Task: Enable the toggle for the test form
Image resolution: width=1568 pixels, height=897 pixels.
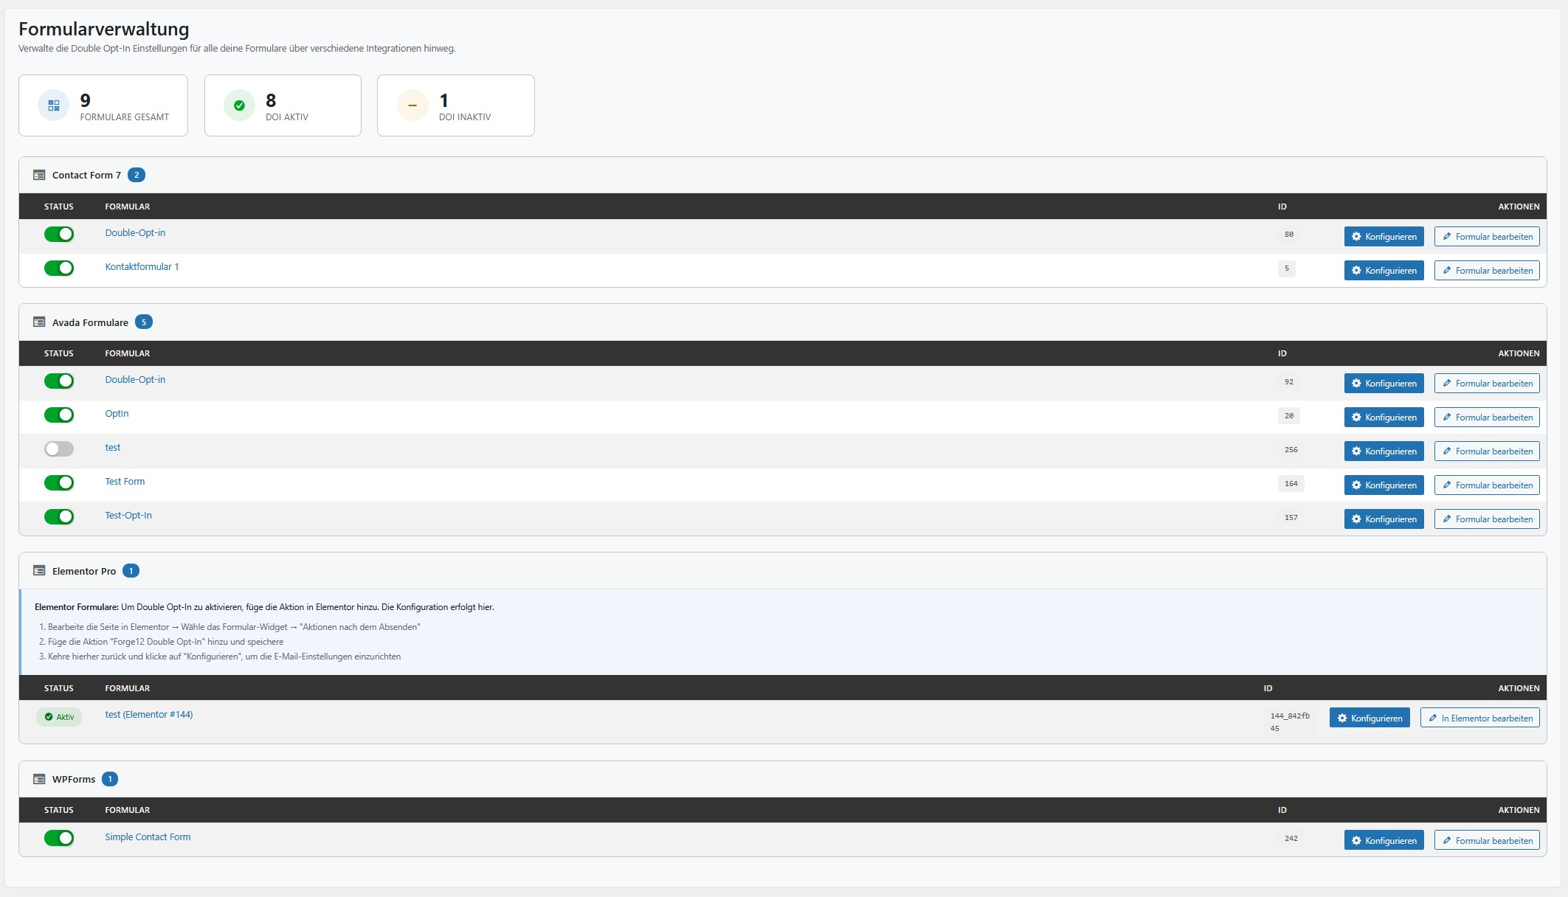Action: pos(59,448)
